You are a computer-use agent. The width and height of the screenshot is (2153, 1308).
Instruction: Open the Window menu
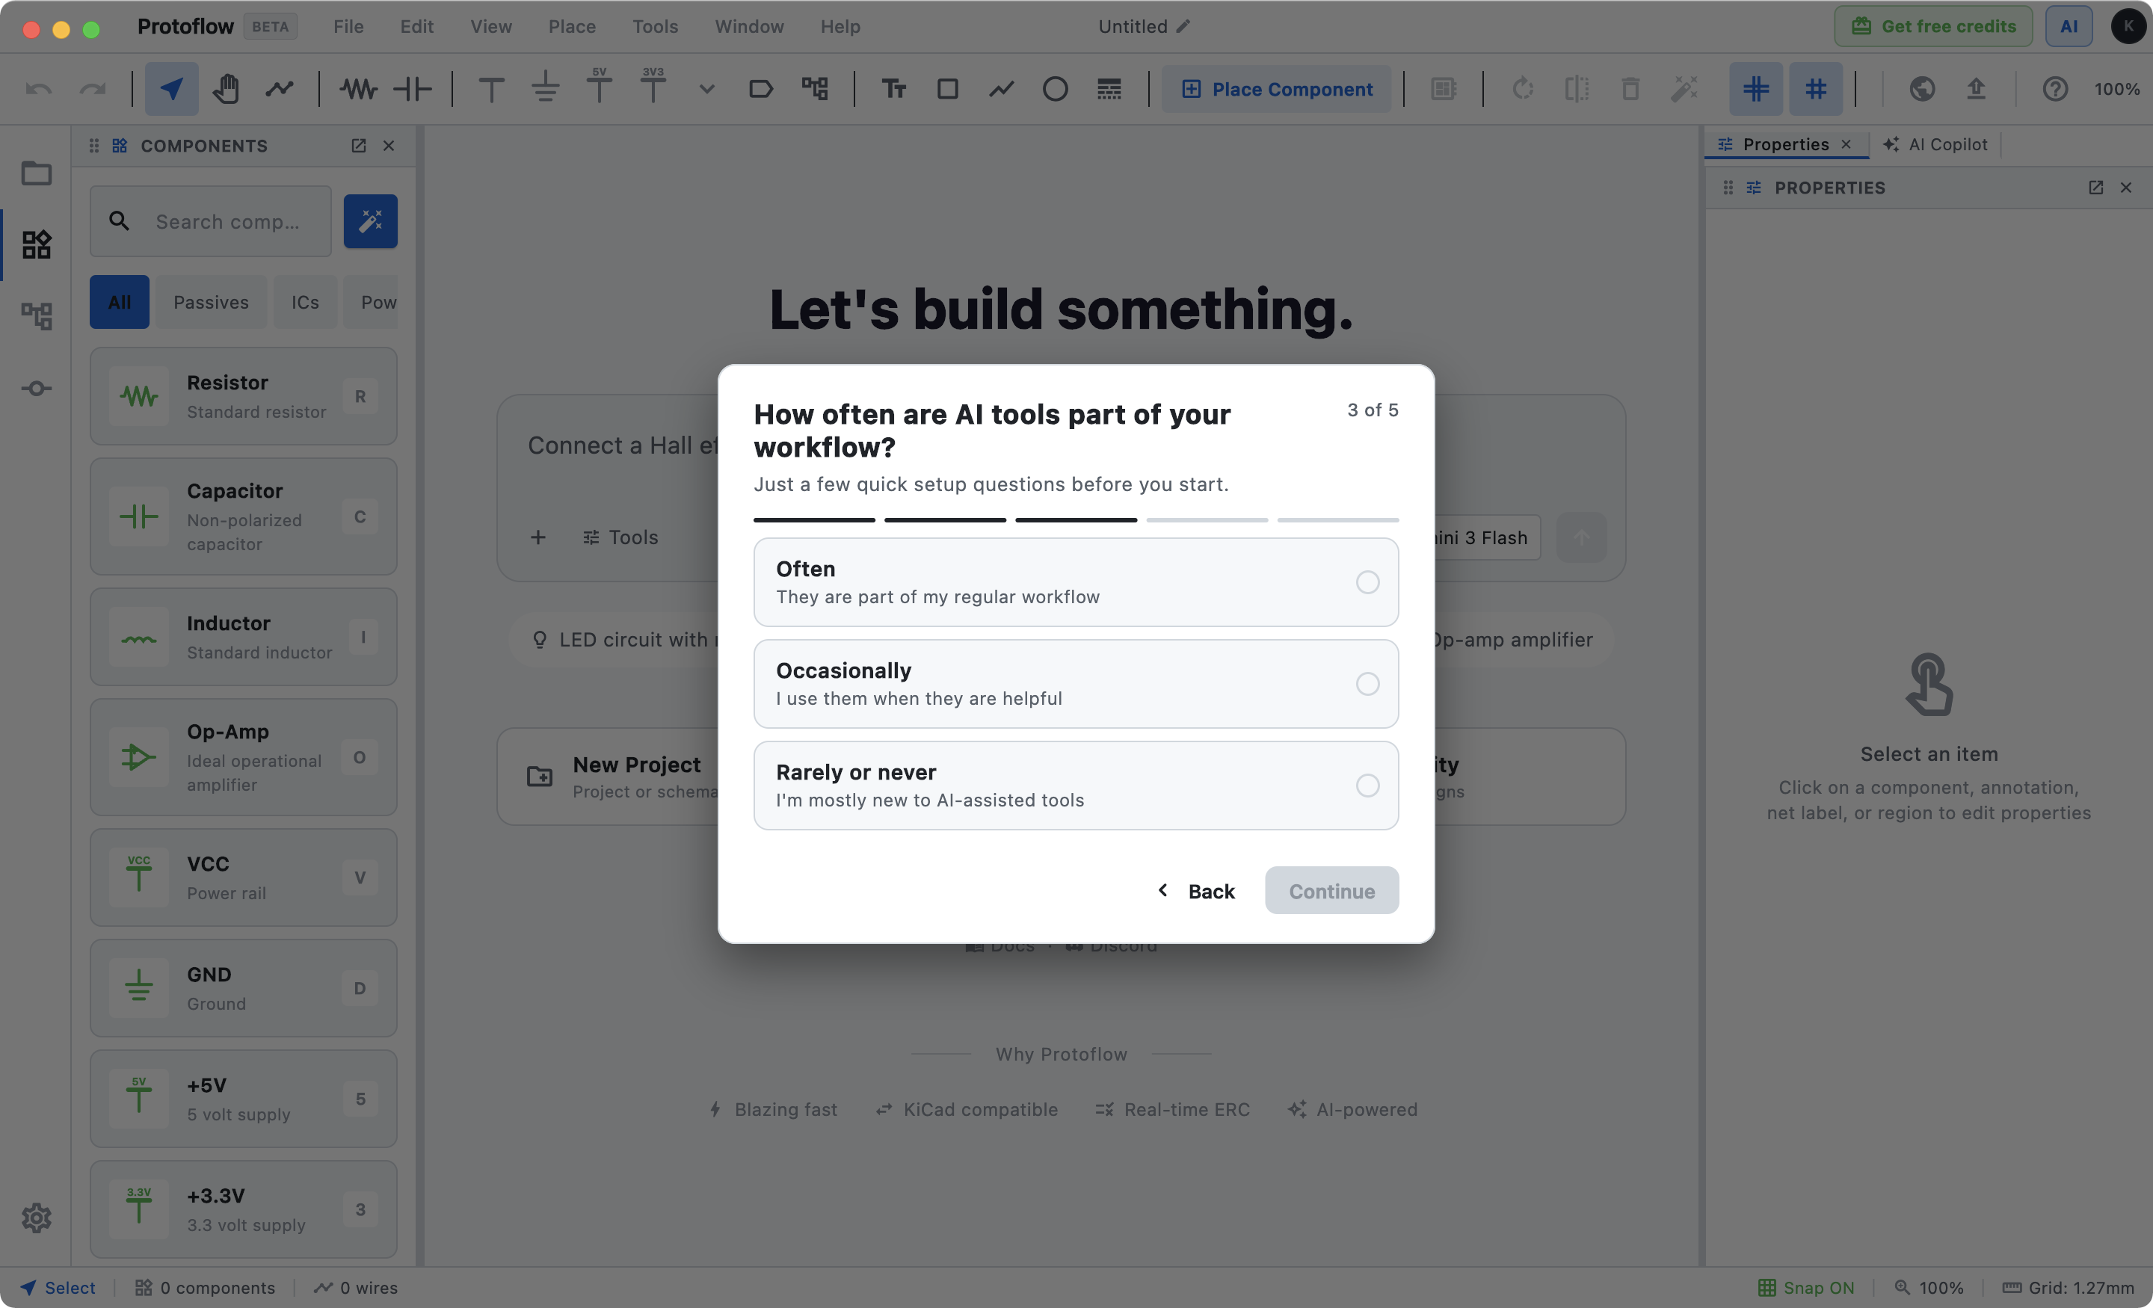749,26
